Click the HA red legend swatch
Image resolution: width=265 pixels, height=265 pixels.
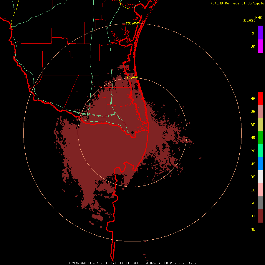[260, 98]
